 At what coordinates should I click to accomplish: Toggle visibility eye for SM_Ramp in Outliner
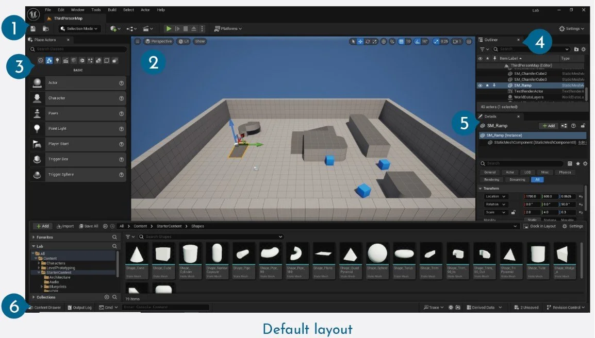click(480, 86)
